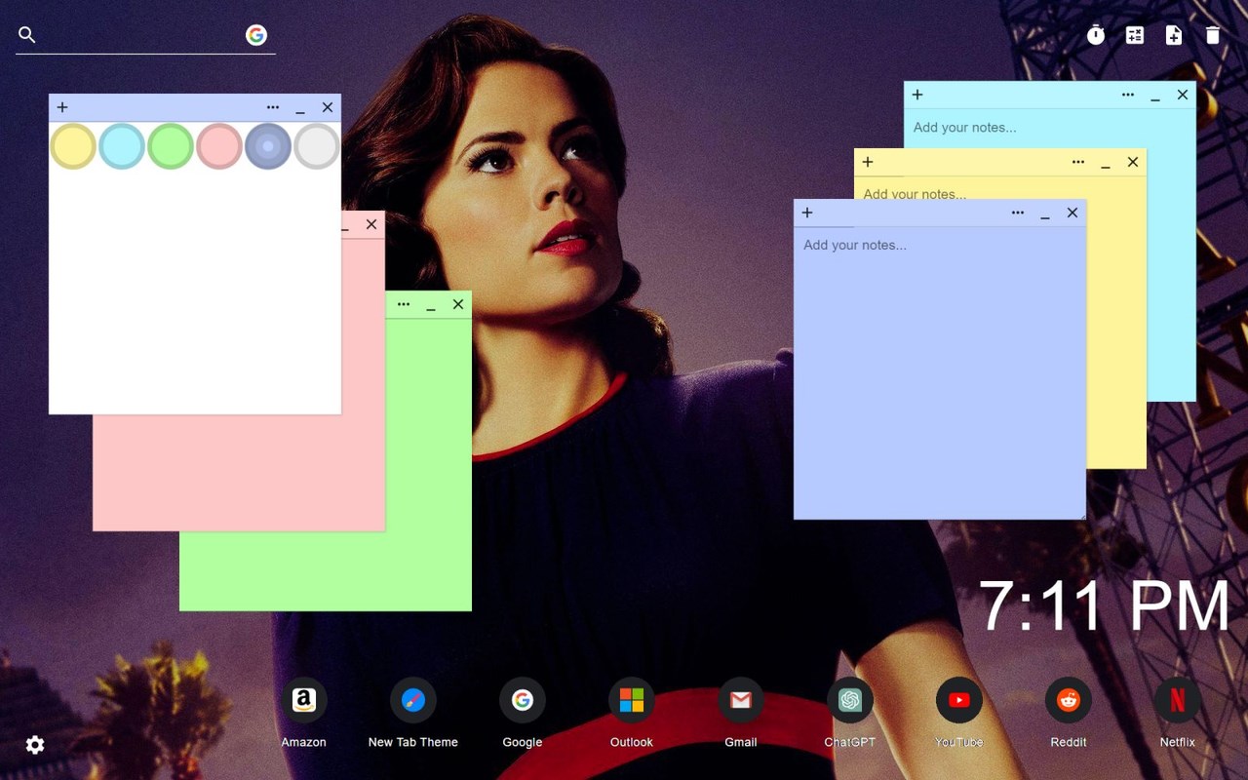Open the three-dot menu on the green note
1248x780 pixels.
(x=404, y=304)
